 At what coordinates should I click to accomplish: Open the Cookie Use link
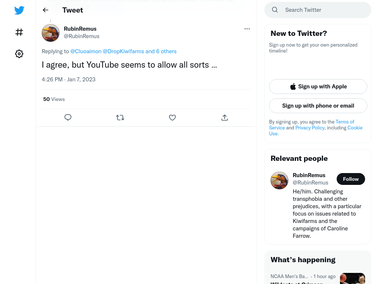[x=316, y=131]
